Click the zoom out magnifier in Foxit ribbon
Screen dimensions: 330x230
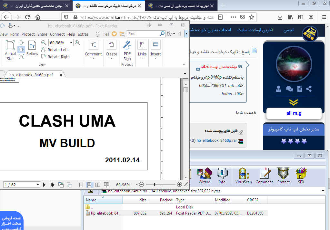point(44,43)
